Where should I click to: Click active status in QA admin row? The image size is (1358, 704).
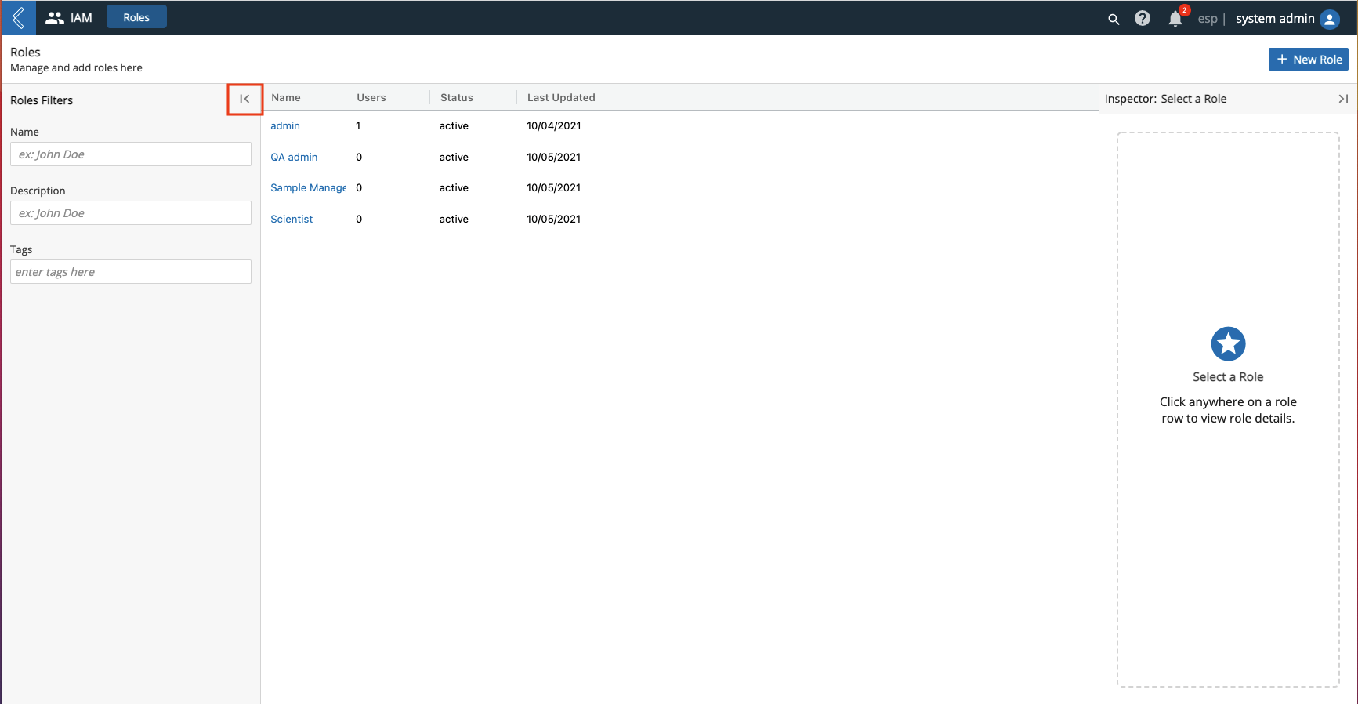tap(454, 157)
